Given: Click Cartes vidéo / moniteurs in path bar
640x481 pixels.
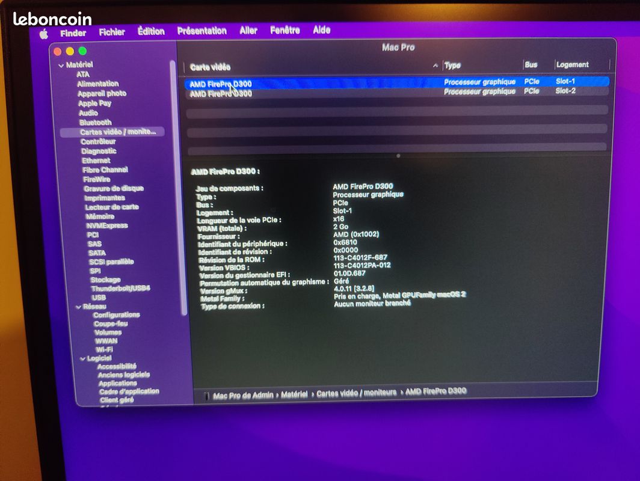Looking at the screenshot, I should pyautogui.click(x=356, y=393).
